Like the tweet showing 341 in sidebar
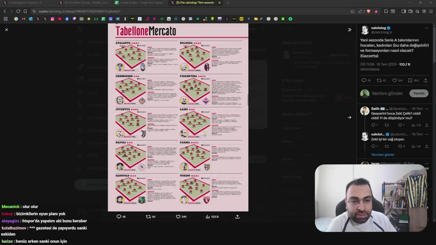 (398, 80)
